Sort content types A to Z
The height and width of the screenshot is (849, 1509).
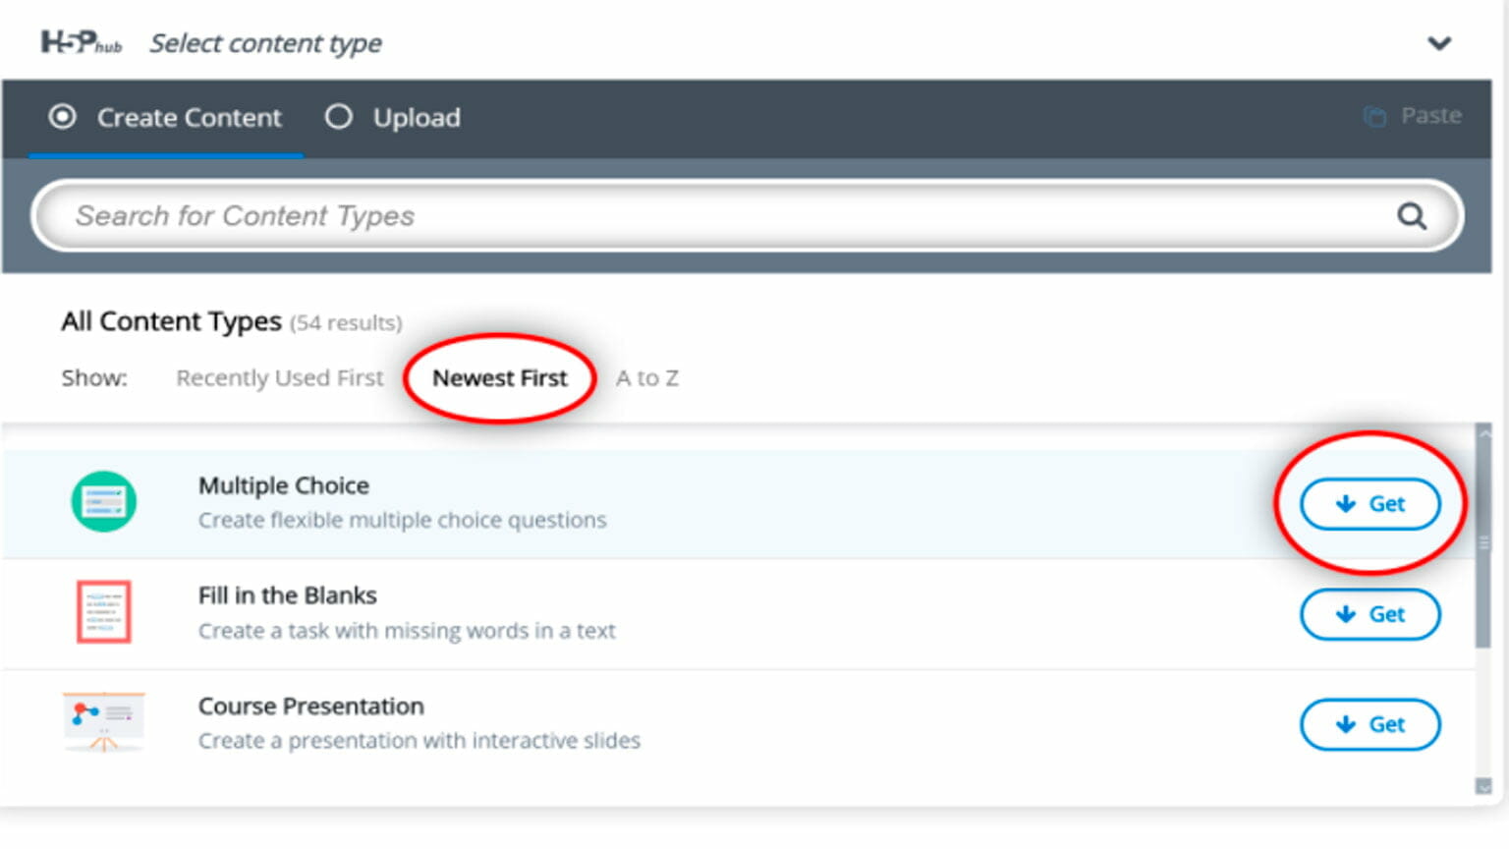(x=646, y=378)
